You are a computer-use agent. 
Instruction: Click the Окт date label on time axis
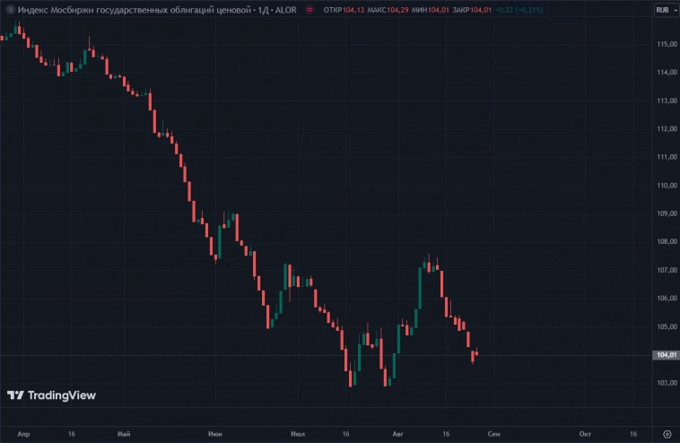pos(585,434)
